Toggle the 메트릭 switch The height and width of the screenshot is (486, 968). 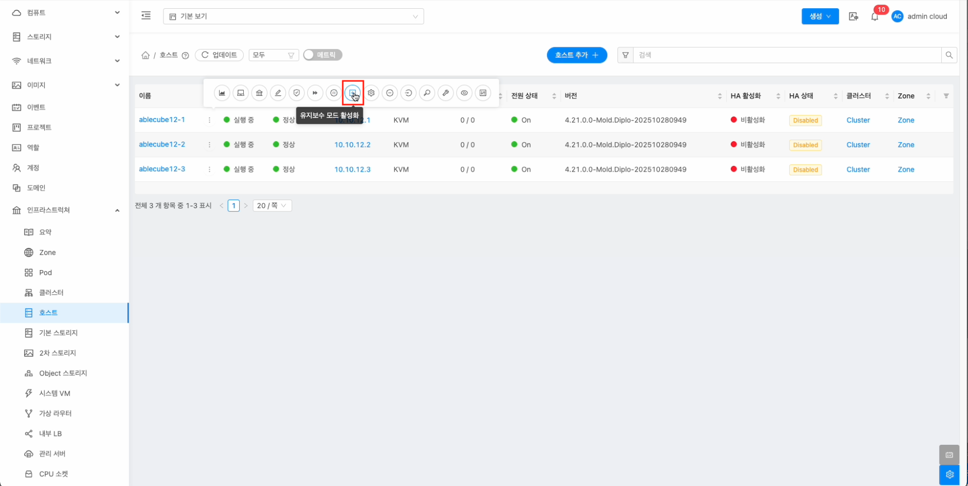coord(323,55)
